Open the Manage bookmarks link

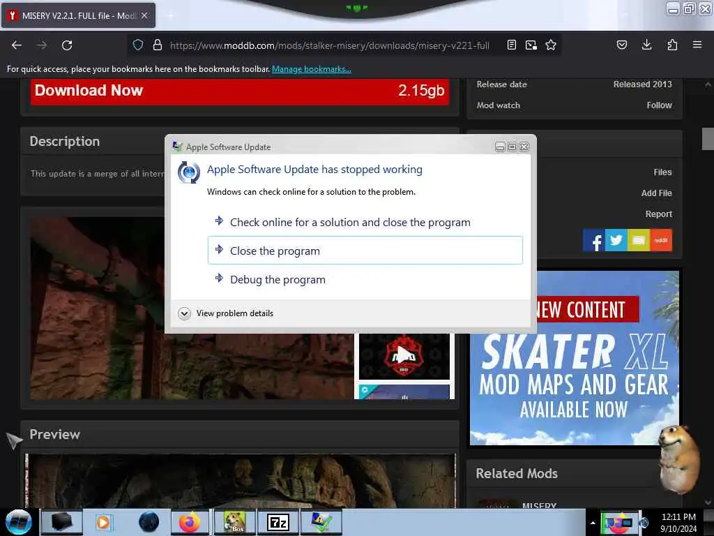click(x=312, y=69)
